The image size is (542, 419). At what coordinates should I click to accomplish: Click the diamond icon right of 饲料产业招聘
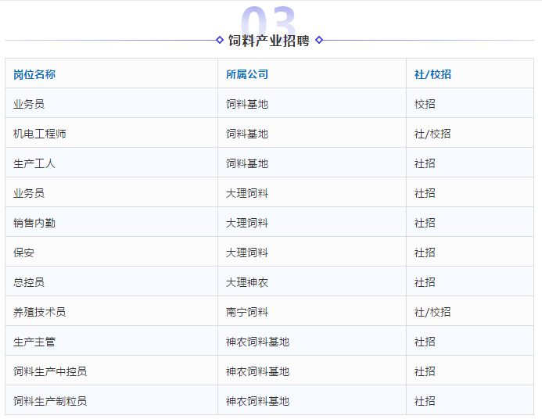[x=319, y=40]
